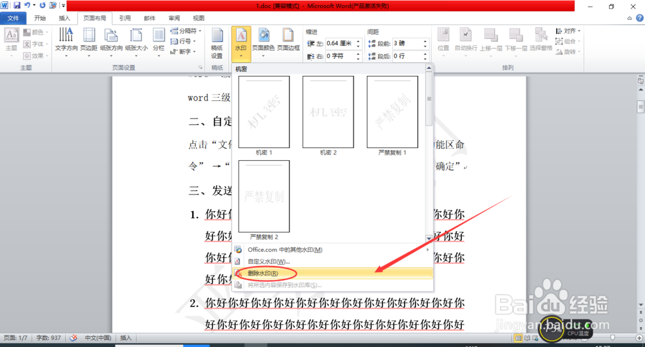Switch to the 引用 (References) tab

124,18
